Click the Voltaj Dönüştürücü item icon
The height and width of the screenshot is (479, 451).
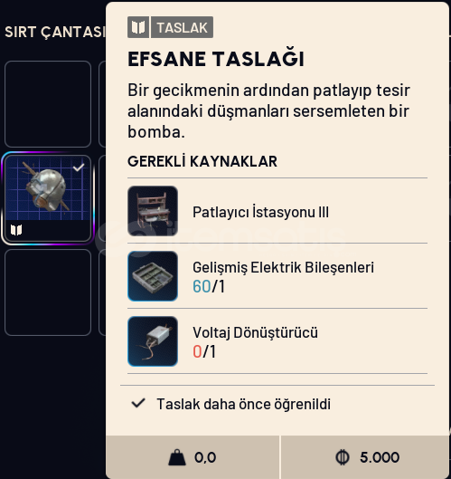pos(153,341)
